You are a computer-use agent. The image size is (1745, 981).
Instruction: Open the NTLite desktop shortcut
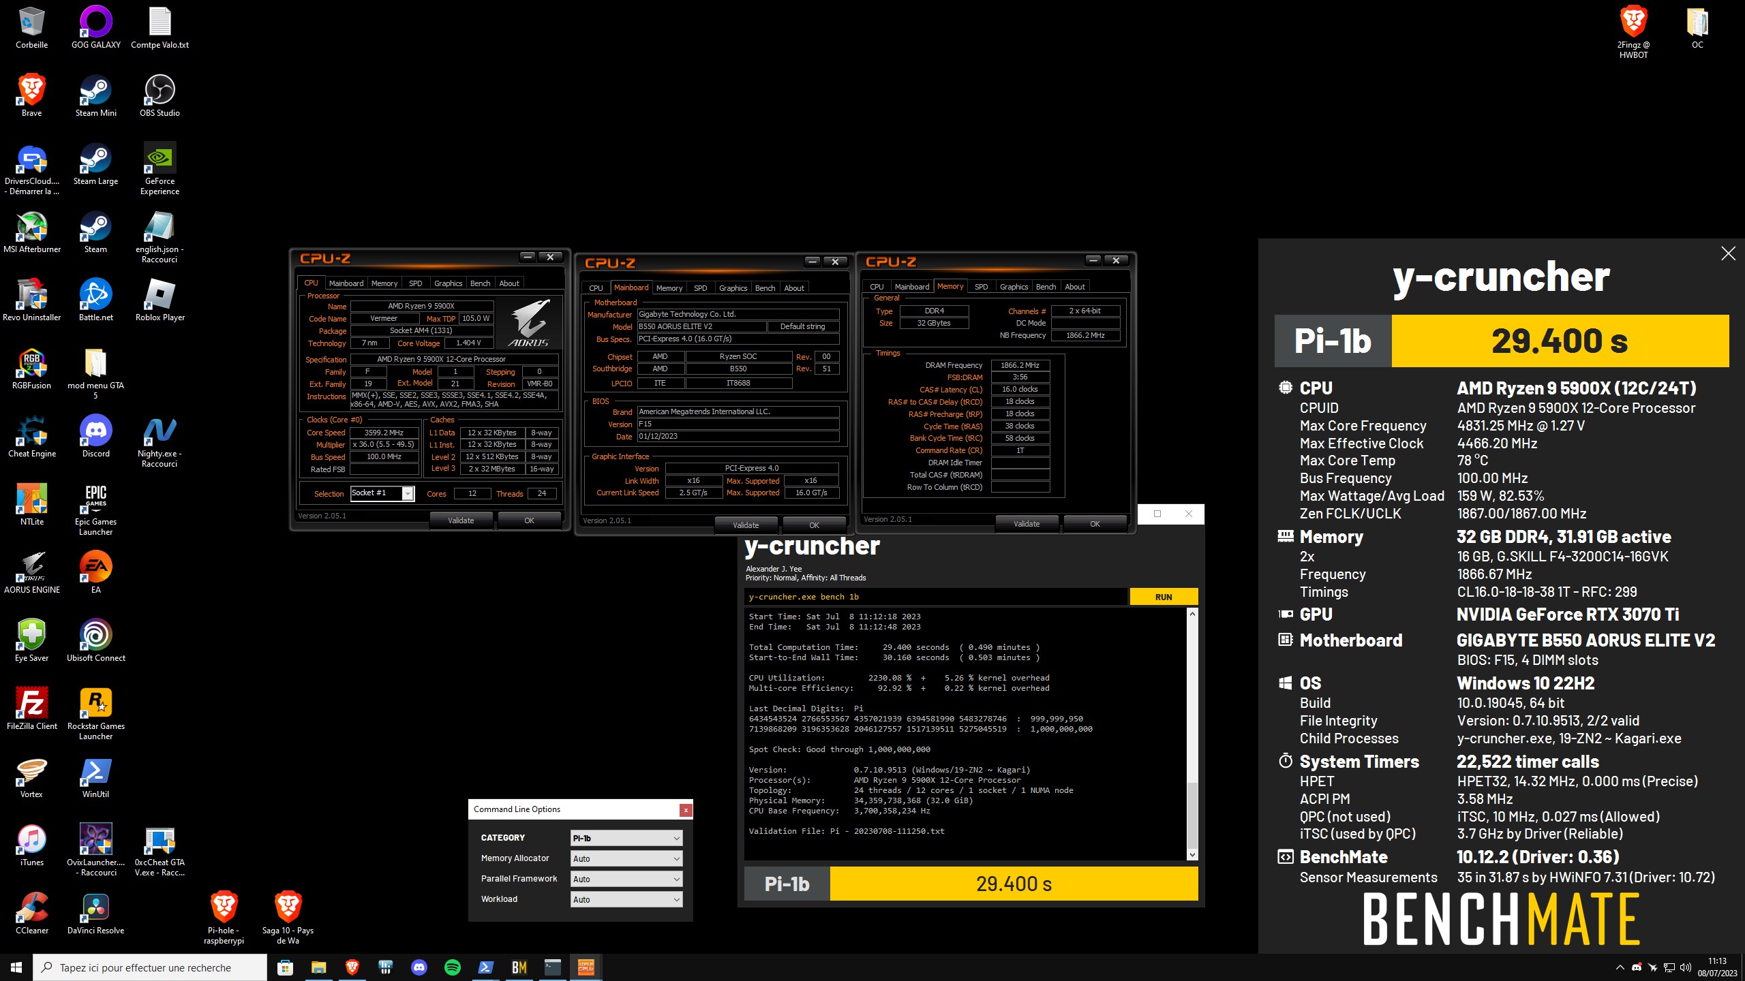coord(32,504)
